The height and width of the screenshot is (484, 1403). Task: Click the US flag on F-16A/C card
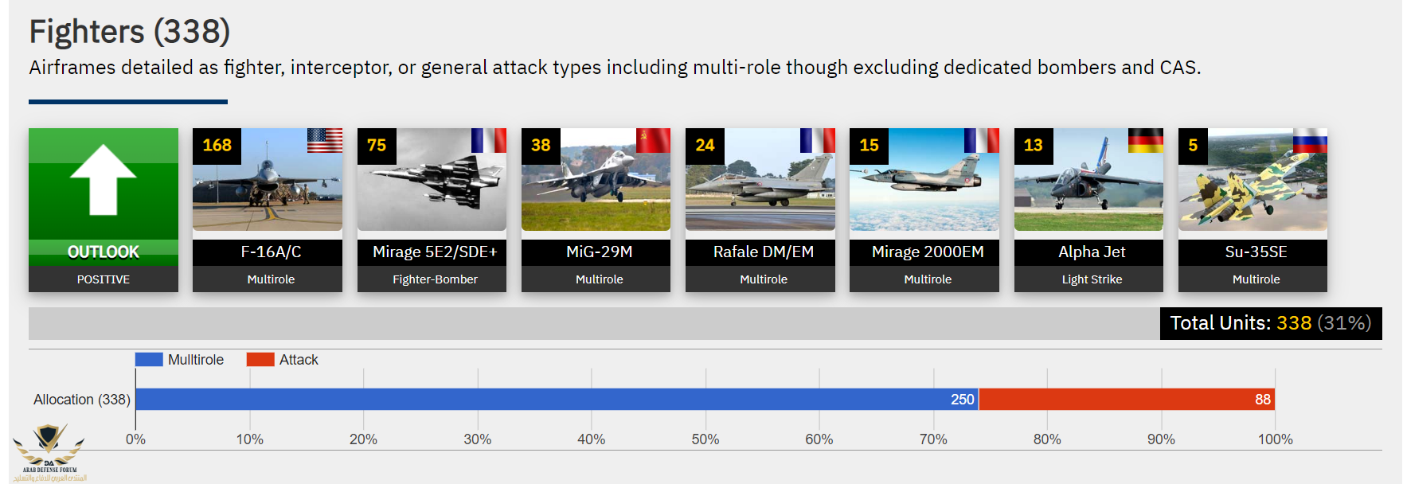tap(325, 140)
